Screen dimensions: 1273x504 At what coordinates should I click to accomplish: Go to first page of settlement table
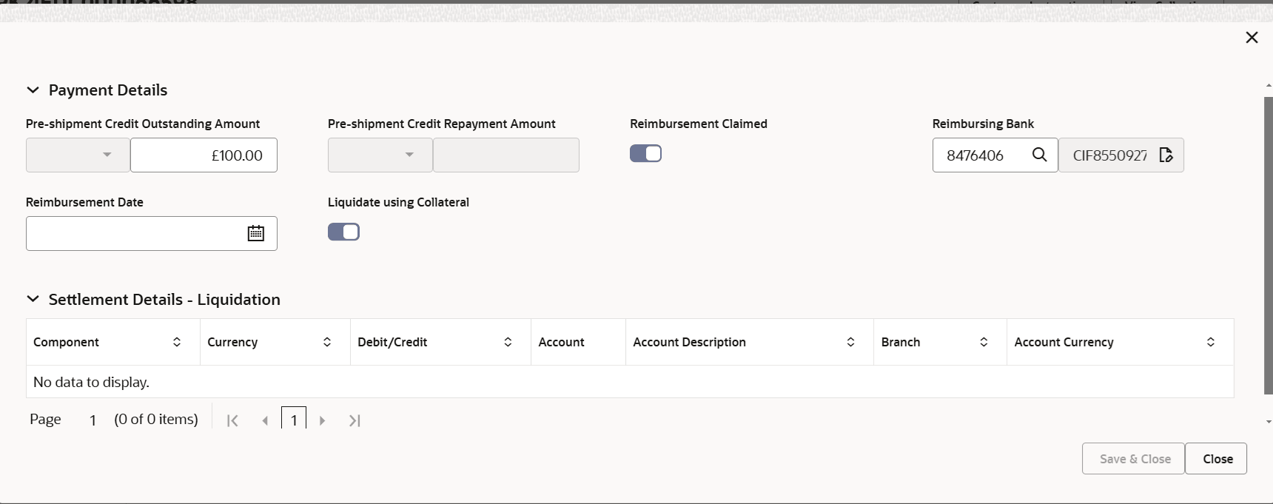232,420
